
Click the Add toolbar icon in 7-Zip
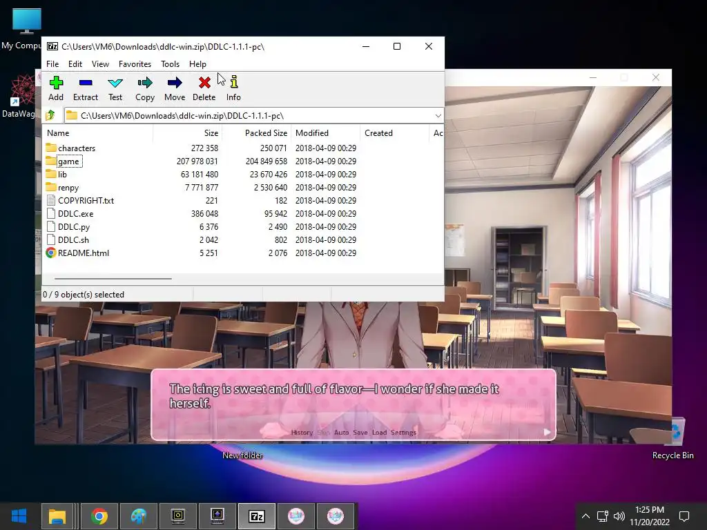[x=56, y=83]
